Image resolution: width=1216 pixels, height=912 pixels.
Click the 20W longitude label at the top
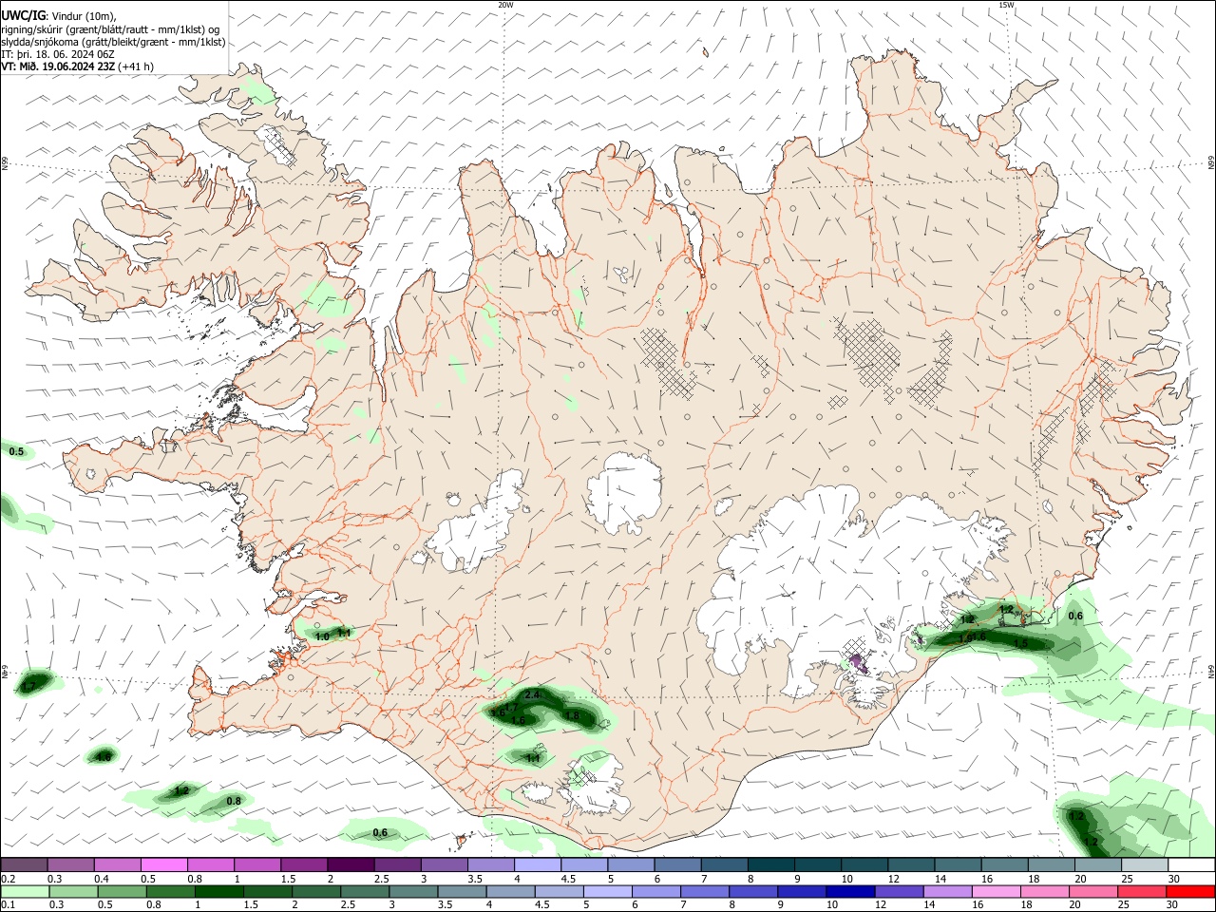[x=505, y=5]
